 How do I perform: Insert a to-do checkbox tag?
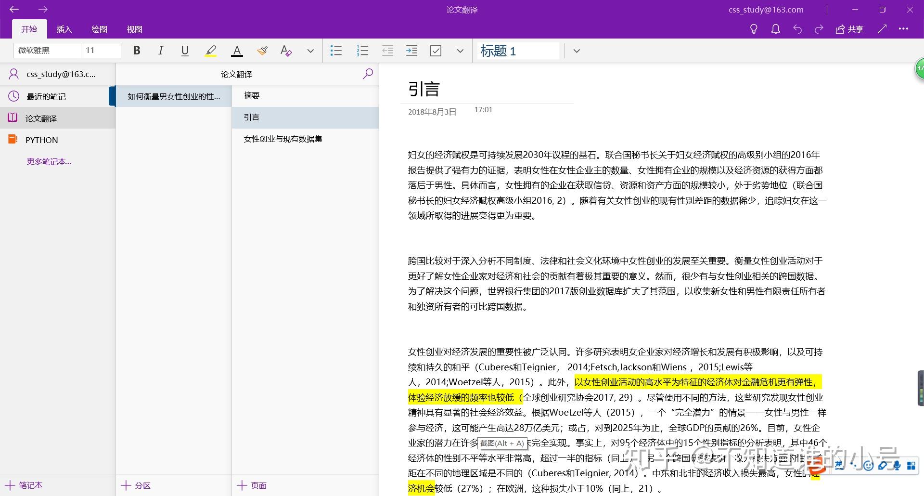(x=436, y=51)
